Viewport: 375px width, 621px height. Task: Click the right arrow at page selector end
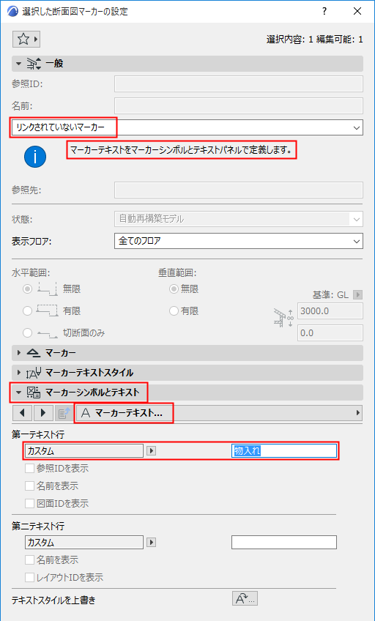358,413
